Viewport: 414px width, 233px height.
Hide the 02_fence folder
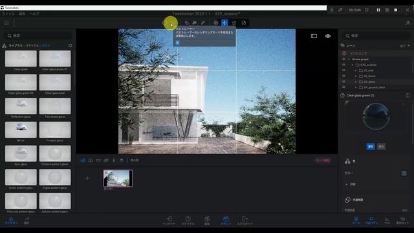pos(343,76)
